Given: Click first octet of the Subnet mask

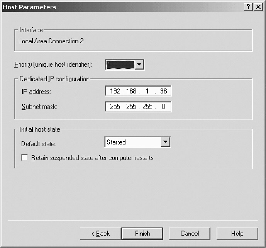Looking at the screenshot, I should coord(115,107).
